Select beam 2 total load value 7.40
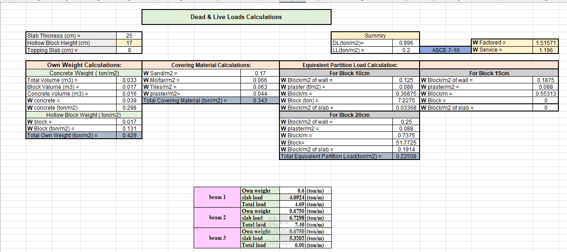Screen dimensions: 567x252 tap(293, 225)
